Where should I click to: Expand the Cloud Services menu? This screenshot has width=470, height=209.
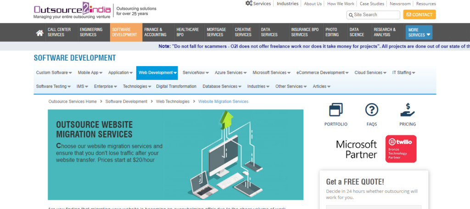click(370, 73)
